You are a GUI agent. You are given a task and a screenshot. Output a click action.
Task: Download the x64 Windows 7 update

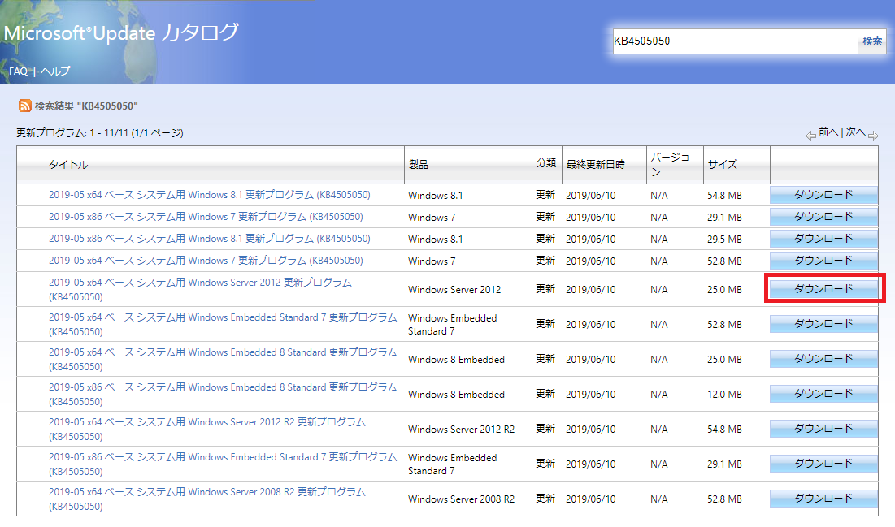(823, 261)
